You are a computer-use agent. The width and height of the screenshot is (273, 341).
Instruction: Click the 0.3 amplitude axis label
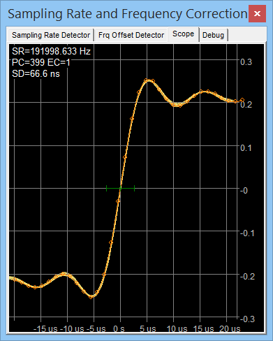(x=246, y=62)
